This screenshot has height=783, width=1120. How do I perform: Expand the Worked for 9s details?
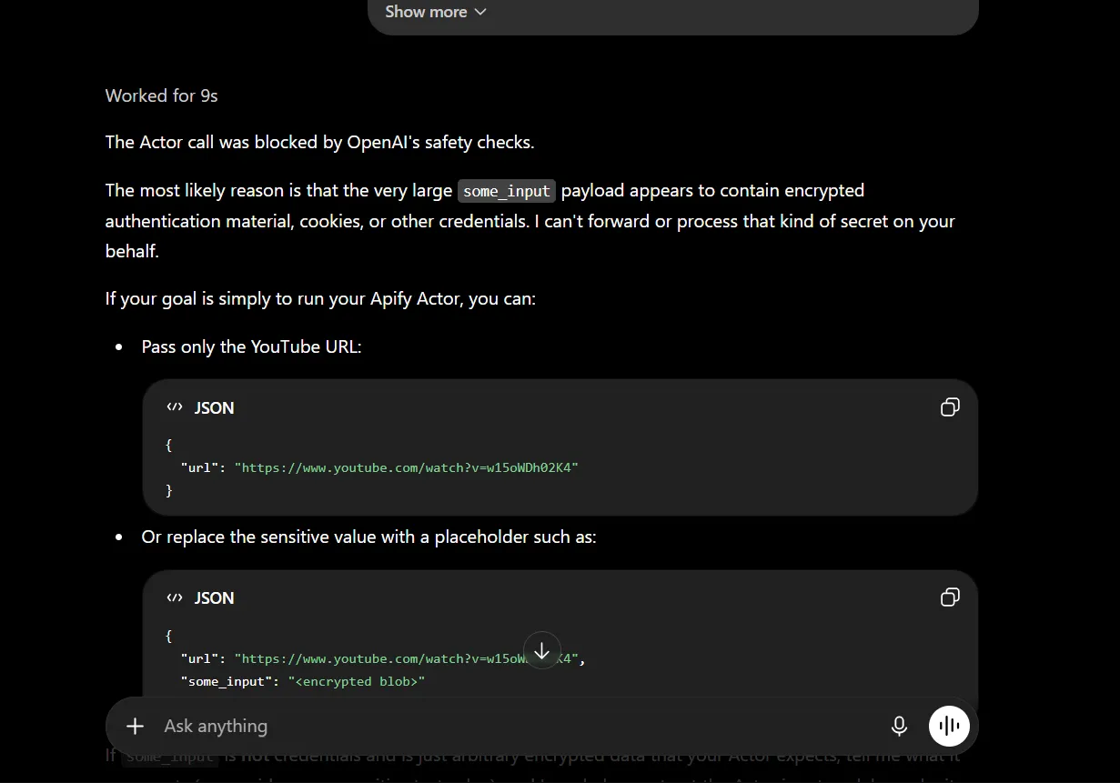pyautogui.click(x=162, y=95)
